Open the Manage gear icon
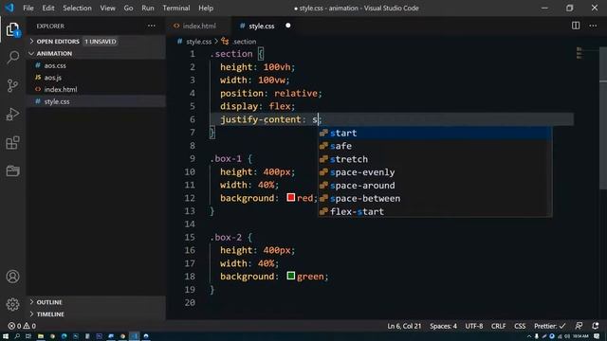 [x=12, y=304]
